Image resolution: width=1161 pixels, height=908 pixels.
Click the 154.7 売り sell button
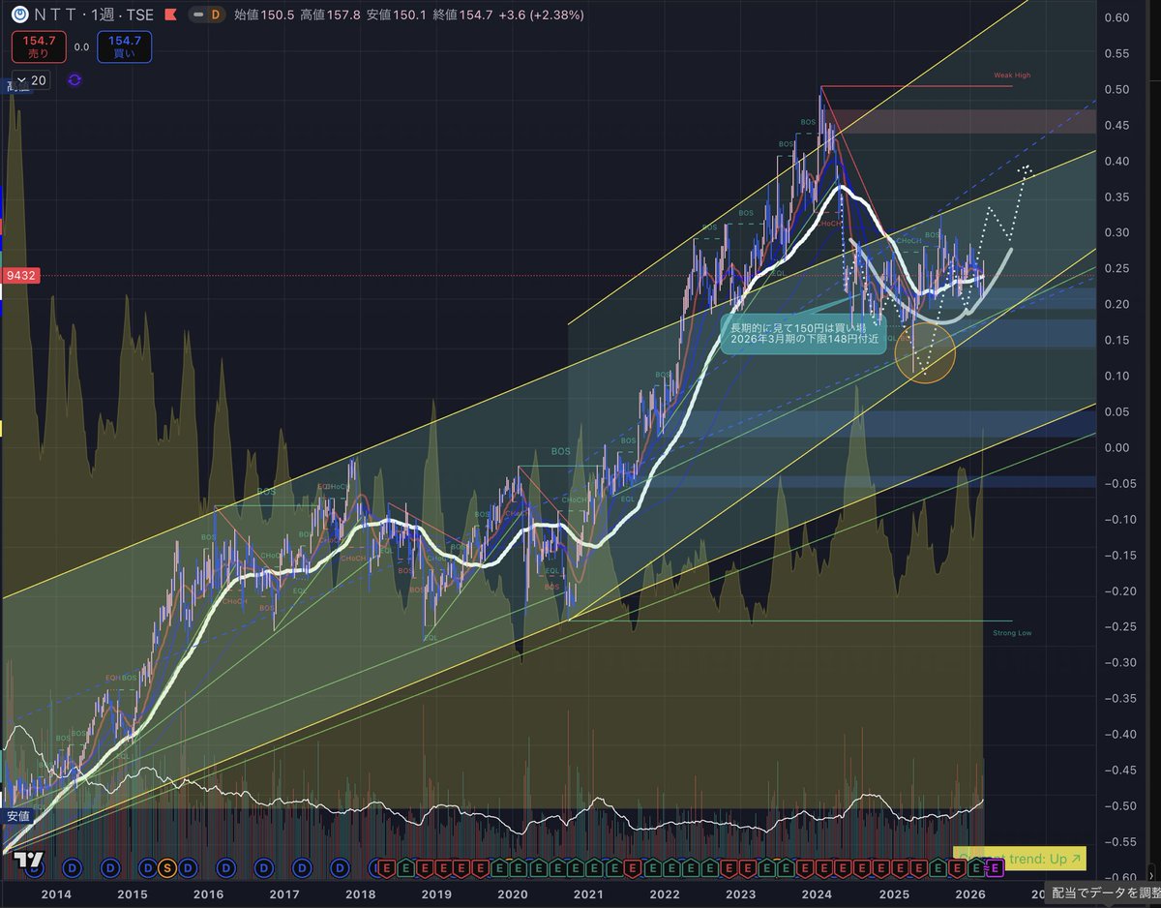tap(40, 48)
